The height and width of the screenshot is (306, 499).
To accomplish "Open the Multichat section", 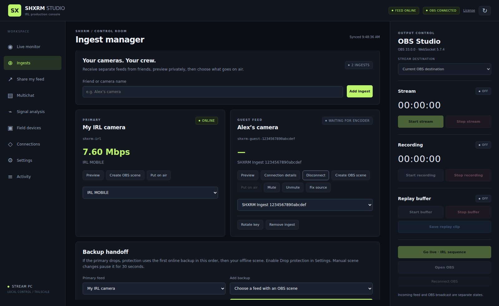I will click(32, 96).
